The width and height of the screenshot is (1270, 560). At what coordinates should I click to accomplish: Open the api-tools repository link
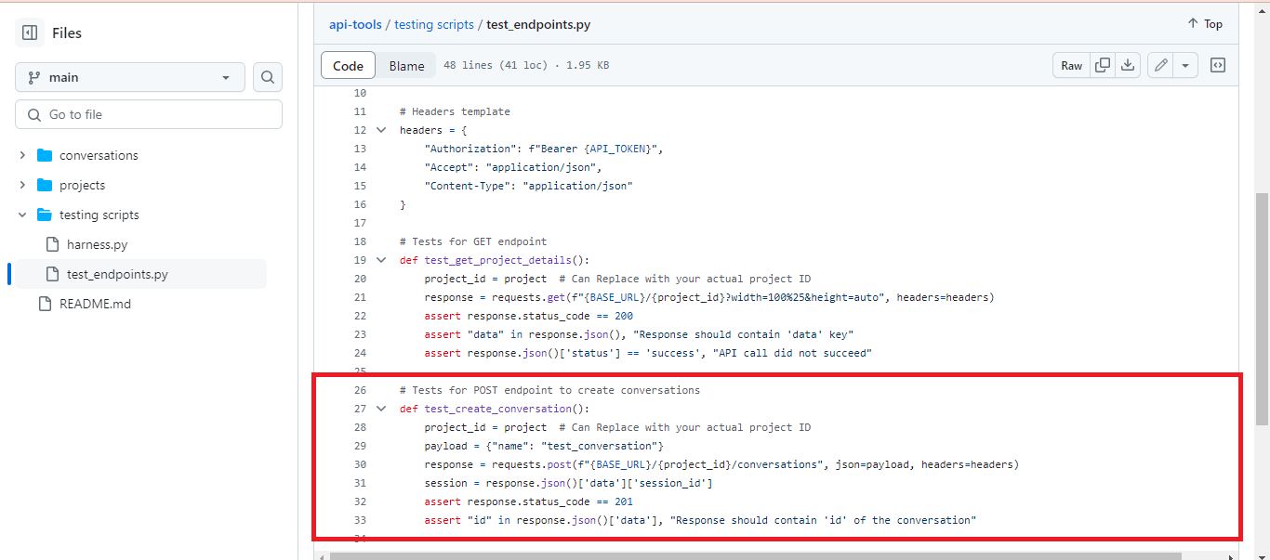click(x=355, y=23)
